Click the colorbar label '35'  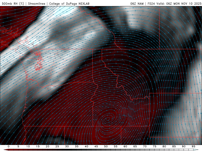[77, 146]
